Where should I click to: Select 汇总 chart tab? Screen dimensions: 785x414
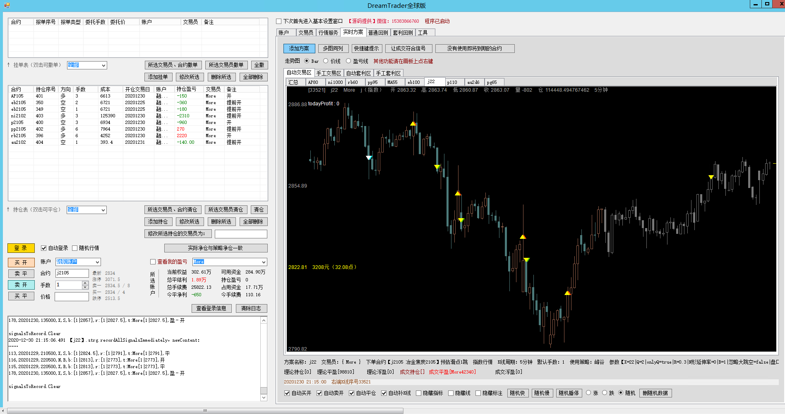295,82
